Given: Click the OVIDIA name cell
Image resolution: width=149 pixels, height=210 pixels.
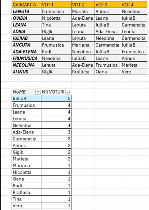Looking at the screenshot, I should click(26, 18).
